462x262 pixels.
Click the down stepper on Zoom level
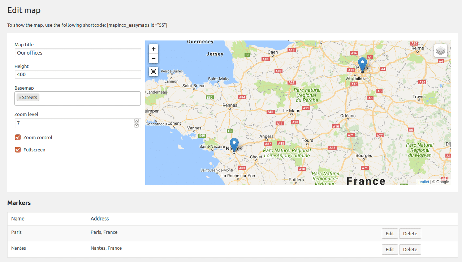(137, 125)
